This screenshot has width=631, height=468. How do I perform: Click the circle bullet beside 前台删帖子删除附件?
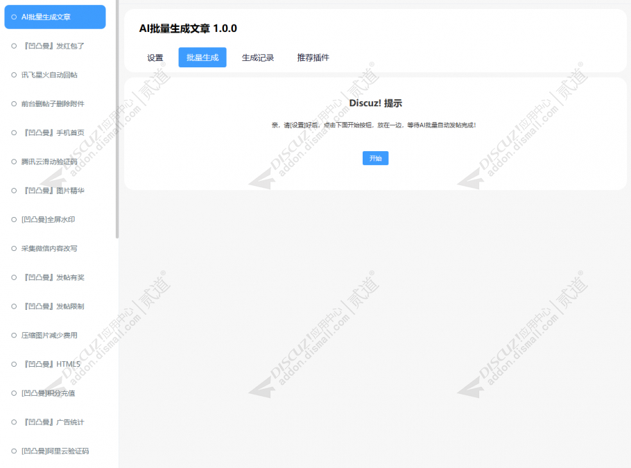(x=14, y=104)
